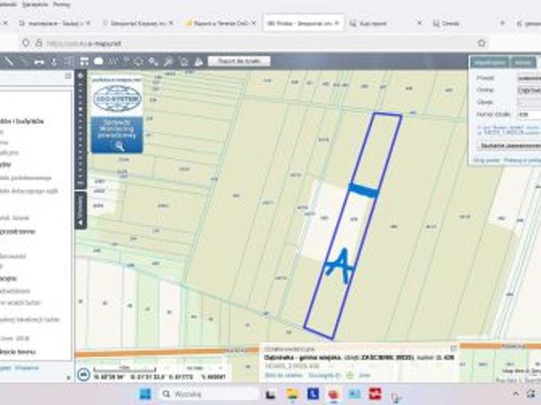This screenshot has height=405, width=541.
Task: Switch to the Raport o Terenie browser tab
Action: (221, 24)
